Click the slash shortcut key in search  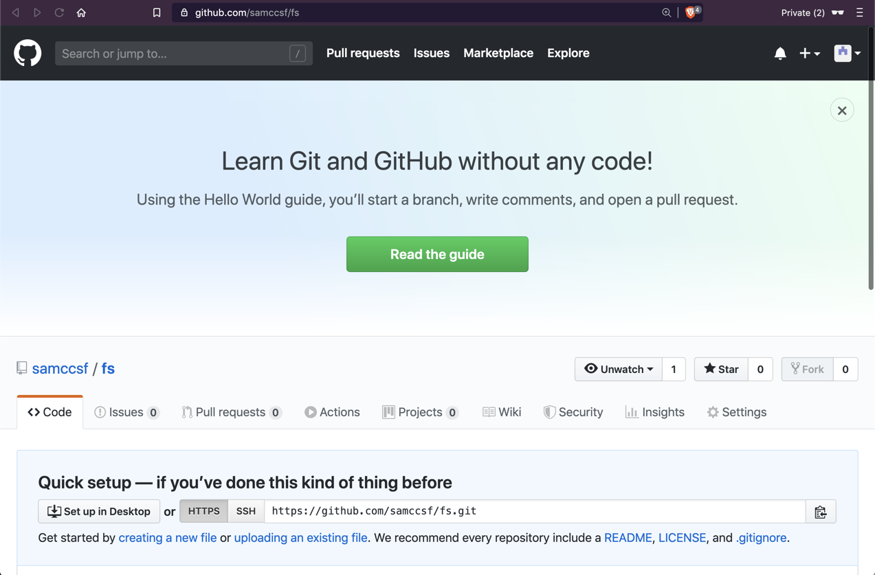tap(298, 53)
